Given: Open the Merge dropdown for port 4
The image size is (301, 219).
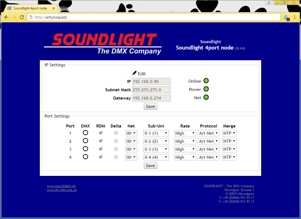Looking at the screenshot, I should [x=229, y=157].
